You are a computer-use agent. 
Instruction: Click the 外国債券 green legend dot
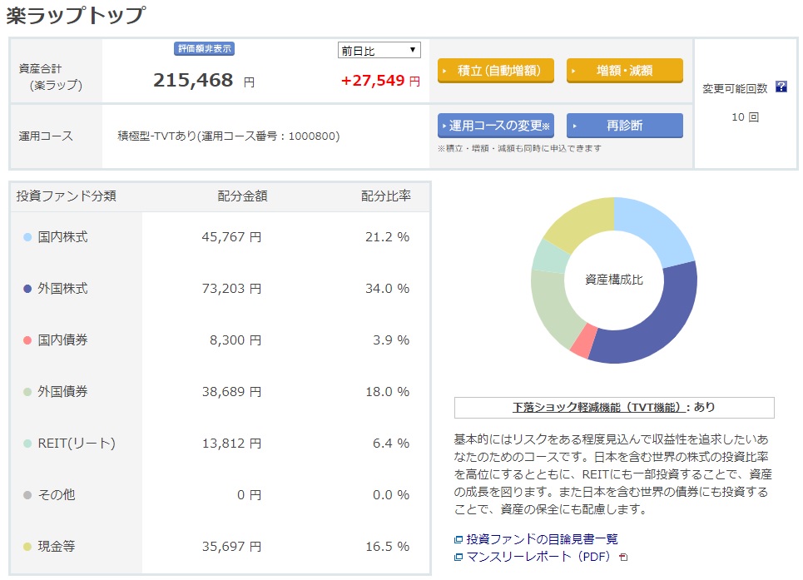point(27,392)
